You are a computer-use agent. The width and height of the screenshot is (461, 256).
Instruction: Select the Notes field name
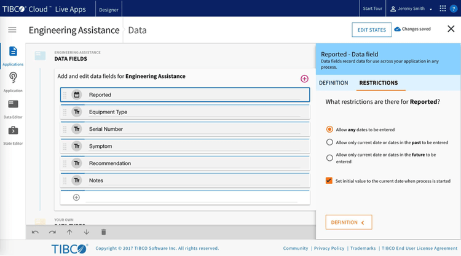[194, 180]
